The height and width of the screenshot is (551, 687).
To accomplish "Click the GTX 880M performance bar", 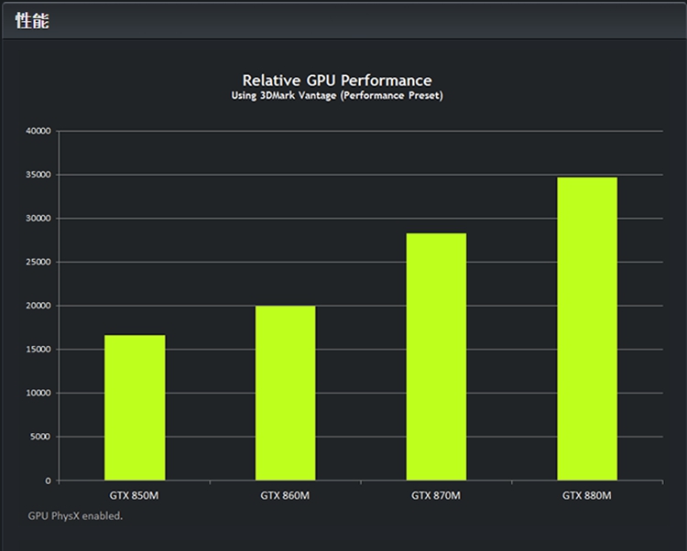I will 587,329.
